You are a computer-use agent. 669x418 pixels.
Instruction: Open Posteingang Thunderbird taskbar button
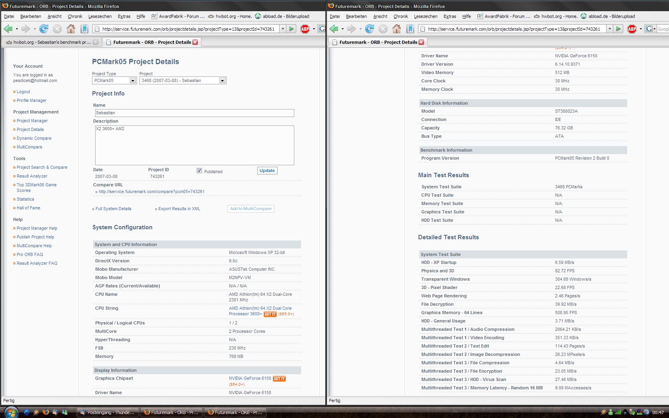(108, 412)
